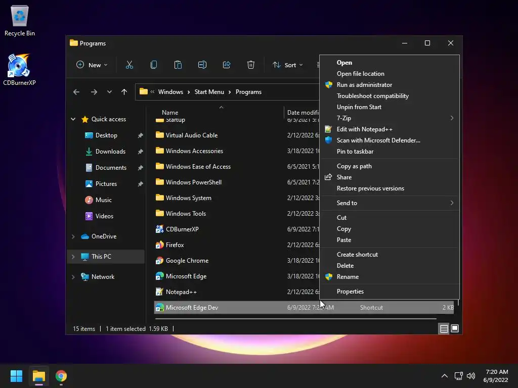The image size is (518, 388).
Task: Choose Copy as path
Action: (390, 166)
